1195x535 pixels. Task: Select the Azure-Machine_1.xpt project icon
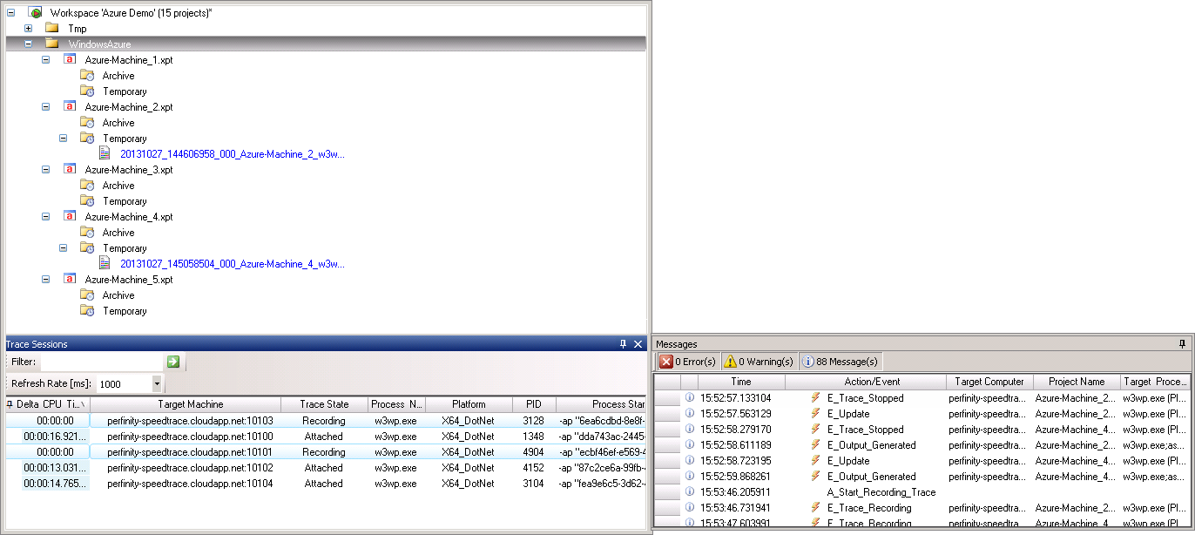(x=70, y=59)
